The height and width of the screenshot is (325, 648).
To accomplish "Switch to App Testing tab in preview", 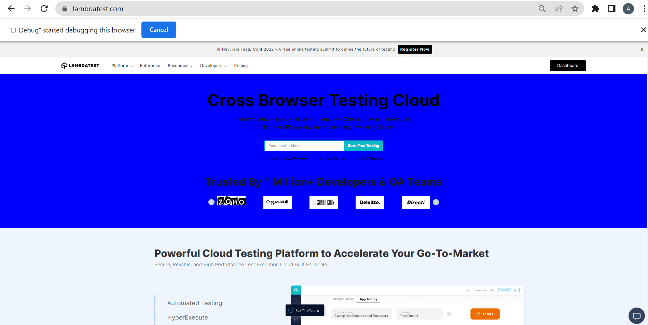I will tap(369, 299).
